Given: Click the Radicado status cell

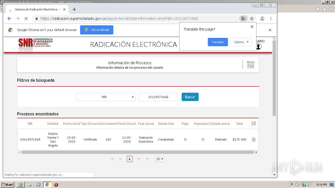Looking at the screenshot, I should 221,139.
